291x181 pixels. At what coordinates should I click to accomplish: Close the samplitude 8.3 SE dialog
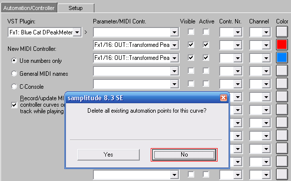click(224, 98)
